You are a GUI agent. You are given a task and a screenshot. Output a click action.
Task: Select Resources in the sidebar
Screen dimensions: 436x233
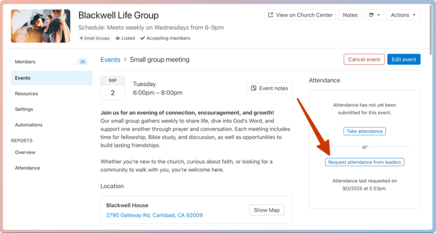tap(26, 94)
